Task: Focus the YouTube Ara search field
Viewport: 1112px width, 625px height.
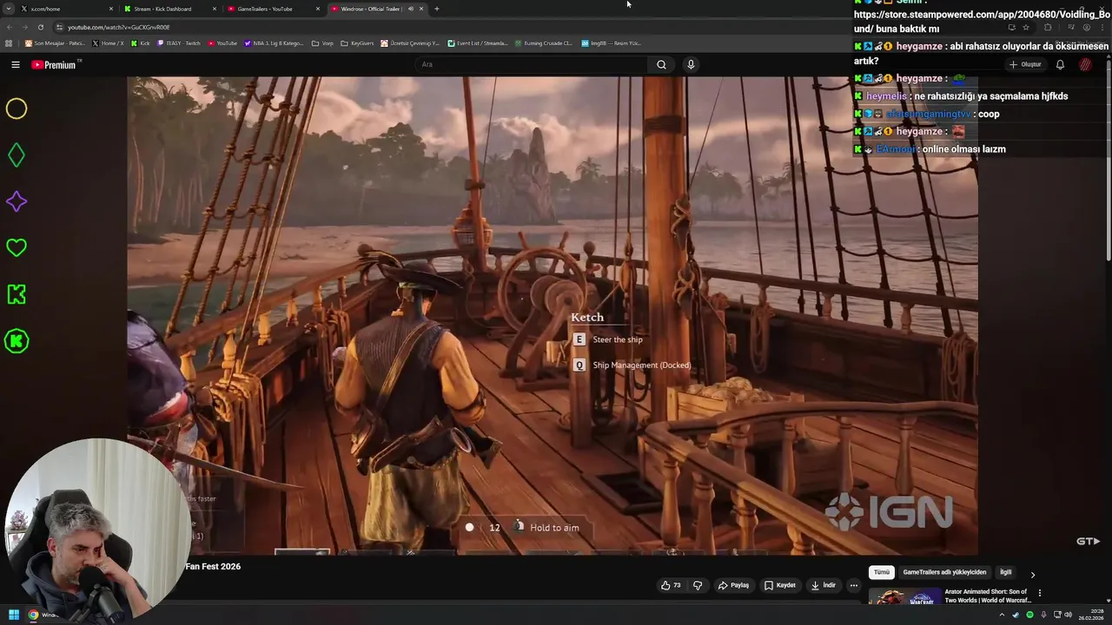Action: (x=530, y=64)
